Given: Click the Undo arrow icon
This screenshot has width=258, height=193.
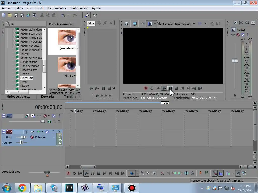Looking at the screenshot, I should [x=63, y=15].
